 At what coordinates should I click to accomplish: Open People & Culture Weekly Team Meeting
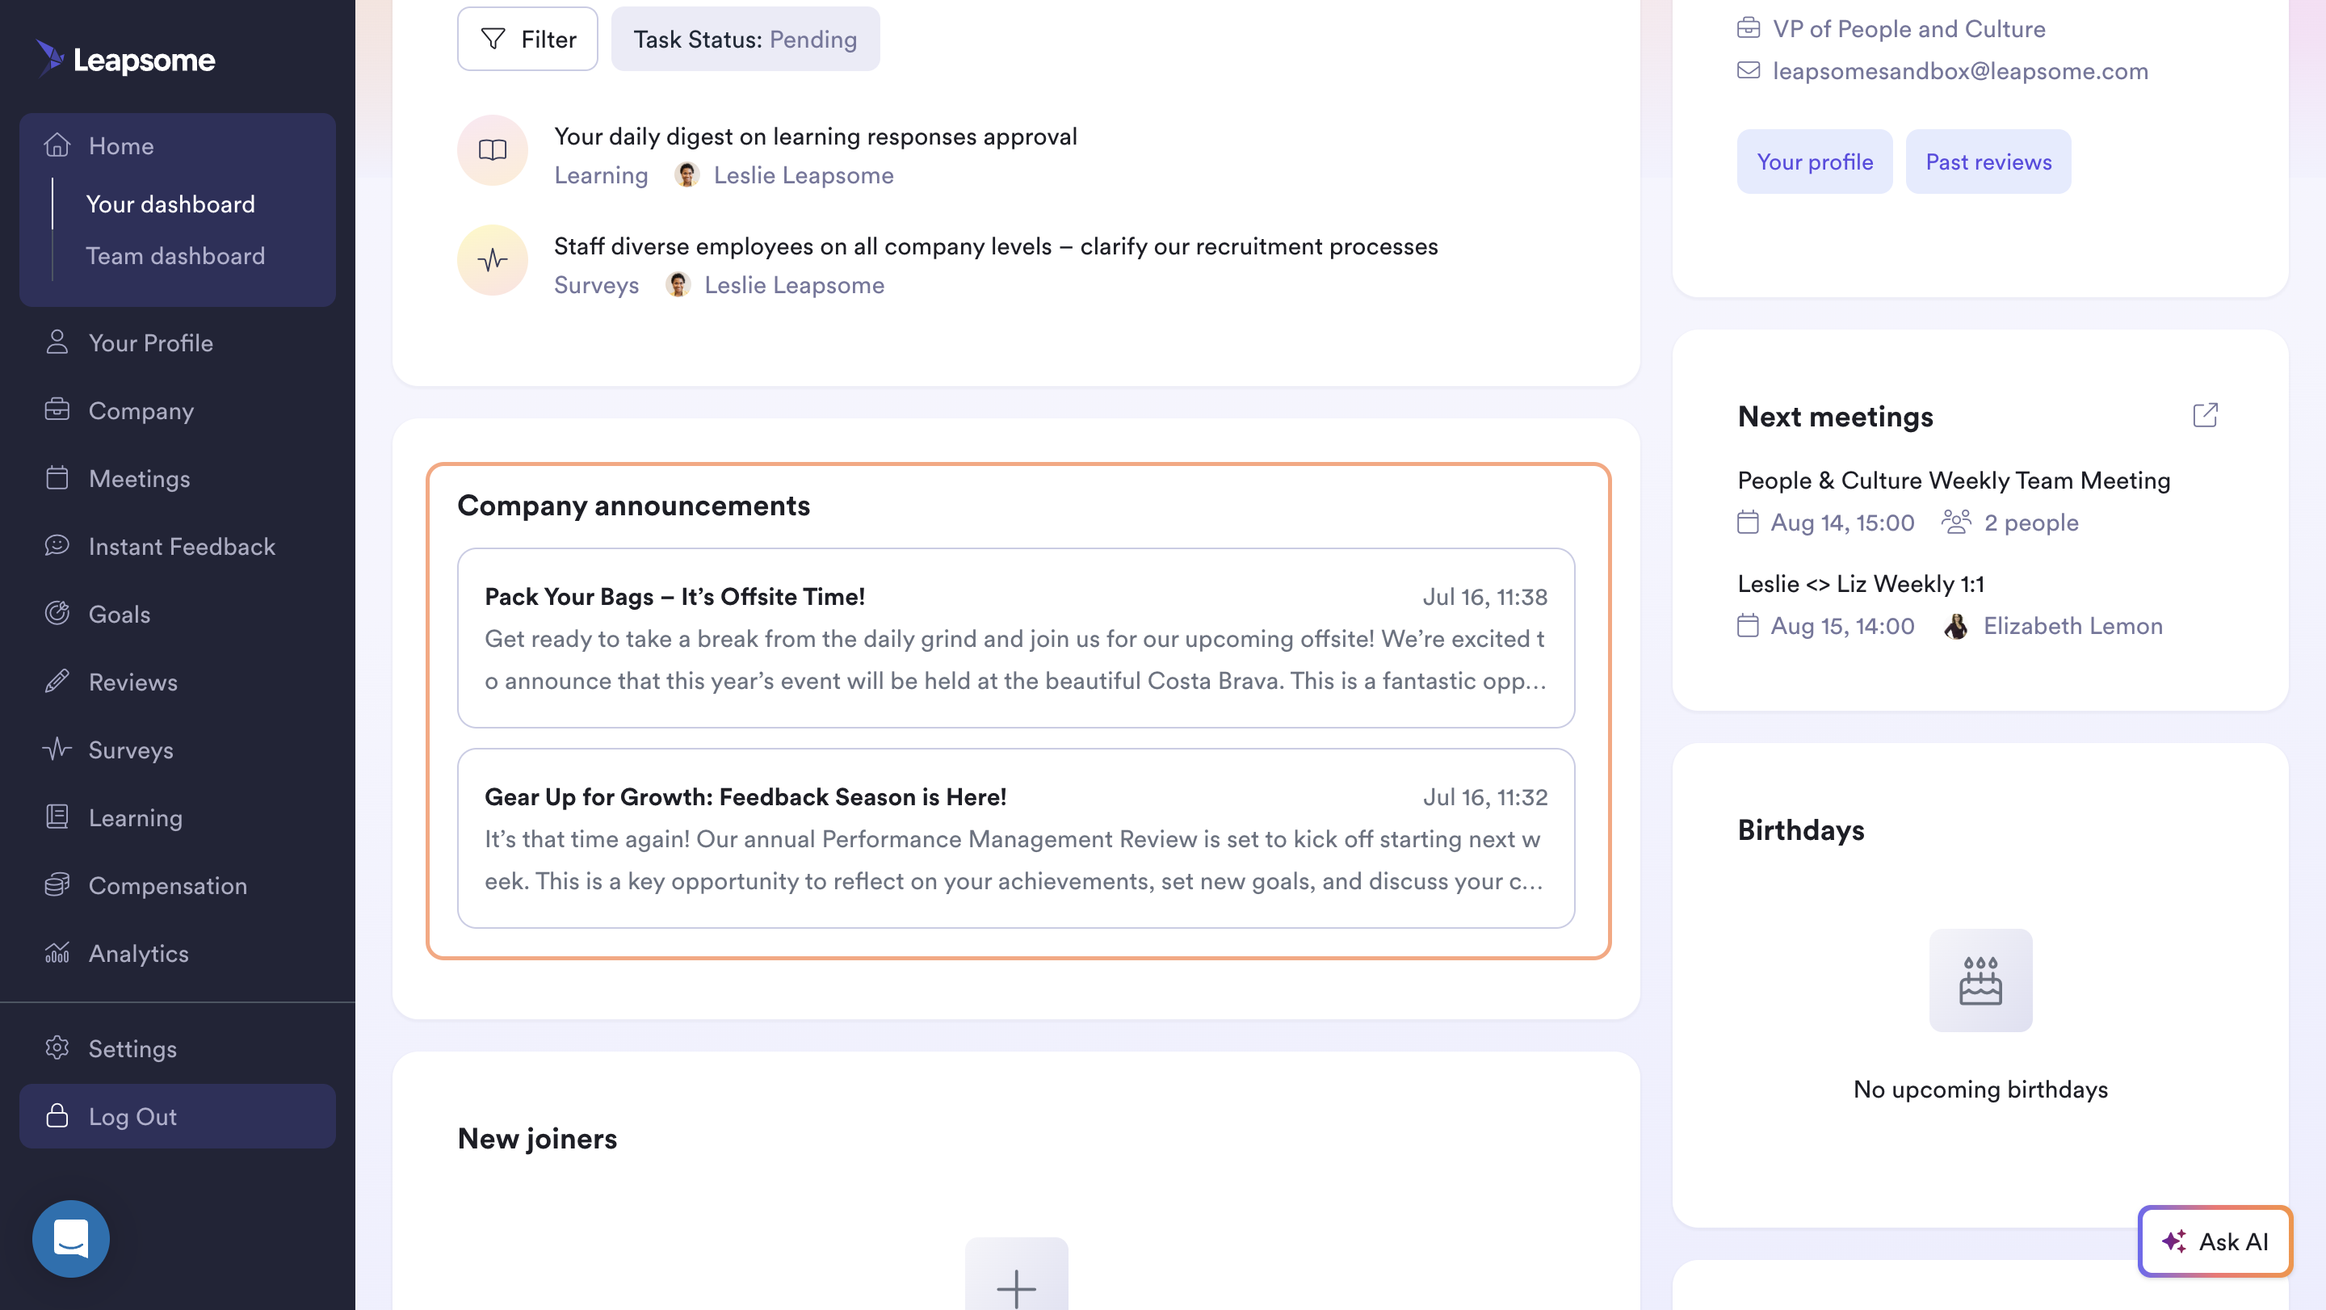click(1954, 481)
